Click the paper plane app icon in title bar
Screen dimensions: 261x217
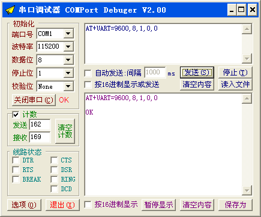[x=10, y=10]
